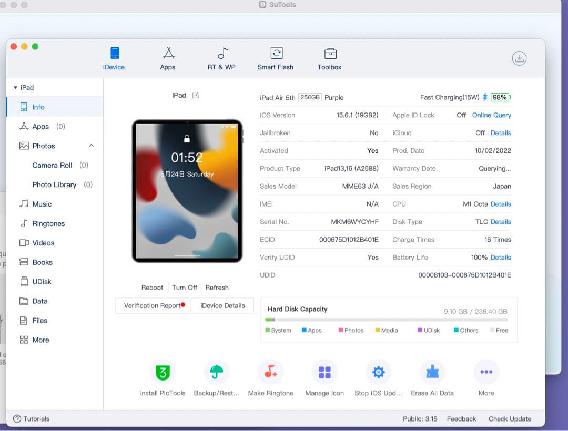Image resolution: width=568 pixels, height=431 pixels.
Task: Open Manage Icon tool
Action: [x=324, y=378]
